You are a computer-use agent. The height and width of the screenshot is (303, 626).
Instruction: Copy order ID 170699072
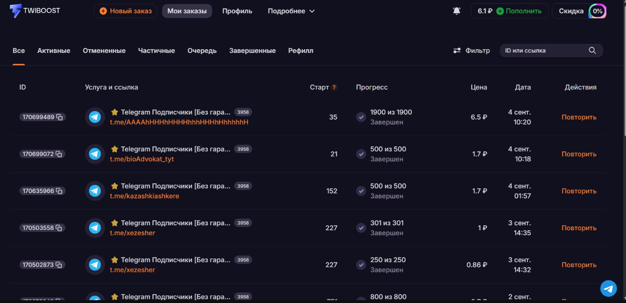(59, 154)
